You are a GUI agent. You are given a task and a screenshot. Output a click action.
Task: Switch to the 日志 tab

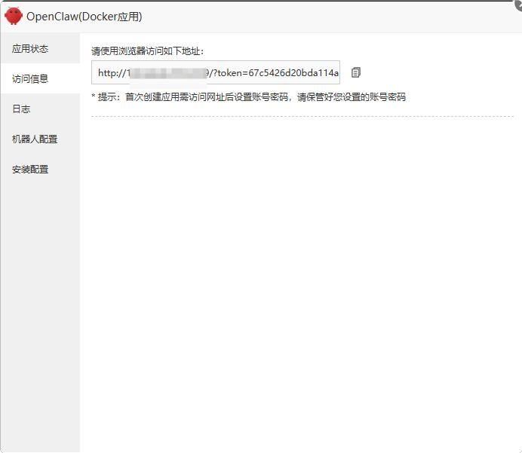[21, 109]
